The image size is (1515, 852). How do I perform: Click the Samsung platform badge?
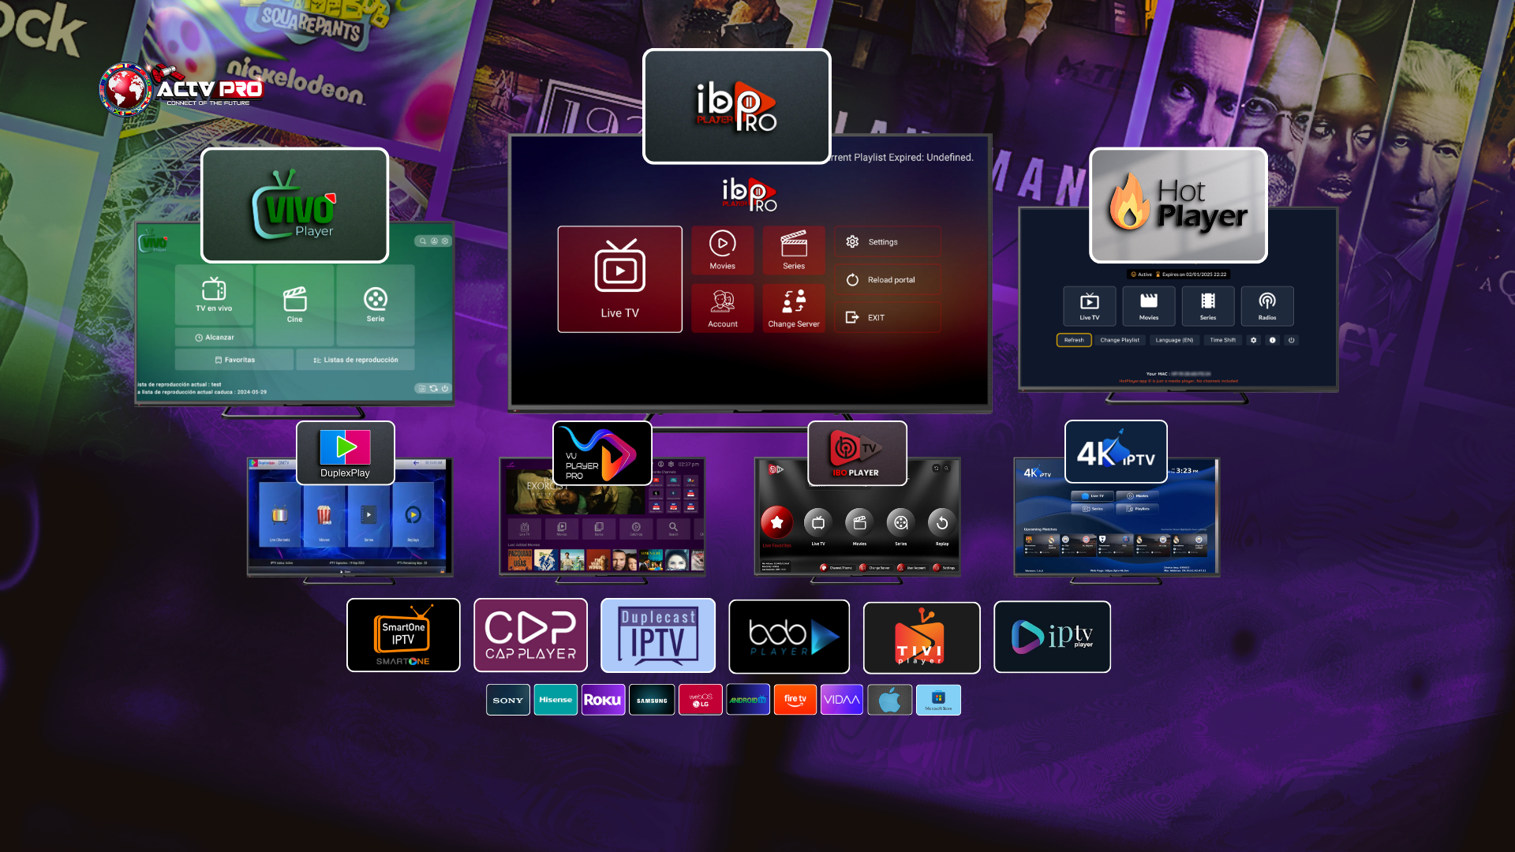652,700
